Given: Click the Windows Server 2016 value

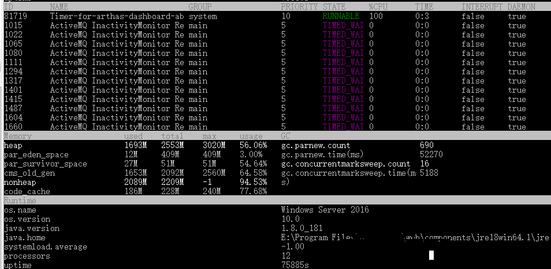Looking at the screenshot, I should (325, 210).
